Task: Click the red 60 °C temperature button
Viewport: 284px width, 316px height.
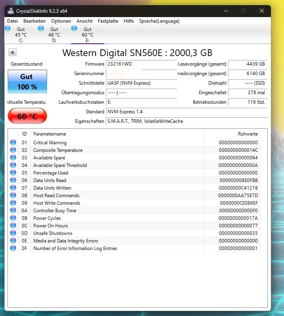Action: (27, 116)
